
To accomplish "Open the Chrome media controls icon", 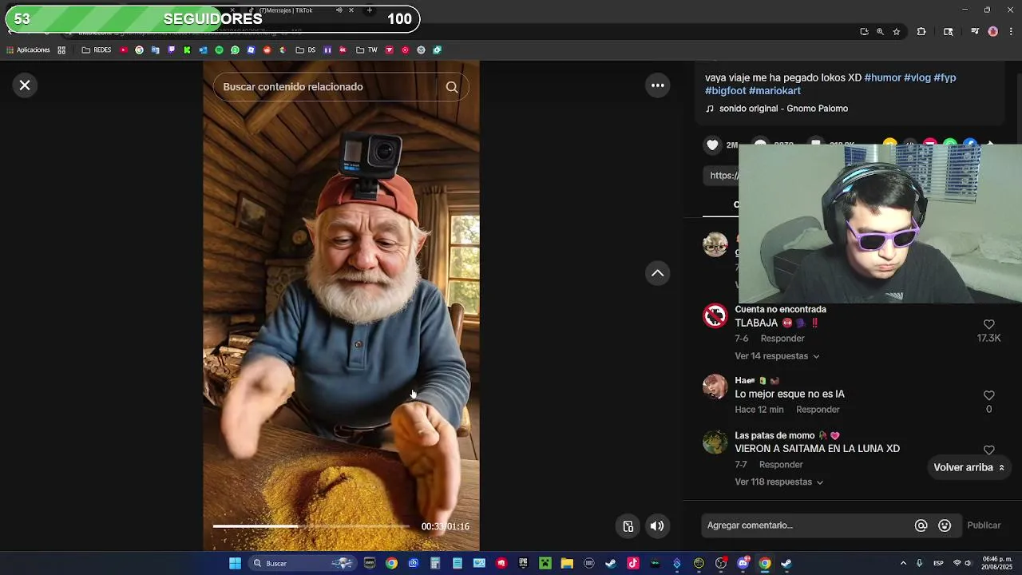I will coord(975,32).
